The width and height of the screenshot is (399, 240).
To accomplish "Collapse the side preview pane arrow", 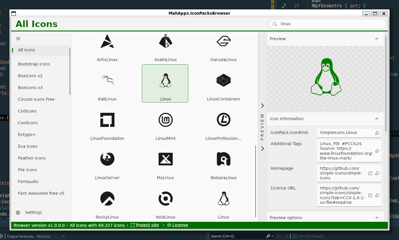I will click(x=262, y=105).
